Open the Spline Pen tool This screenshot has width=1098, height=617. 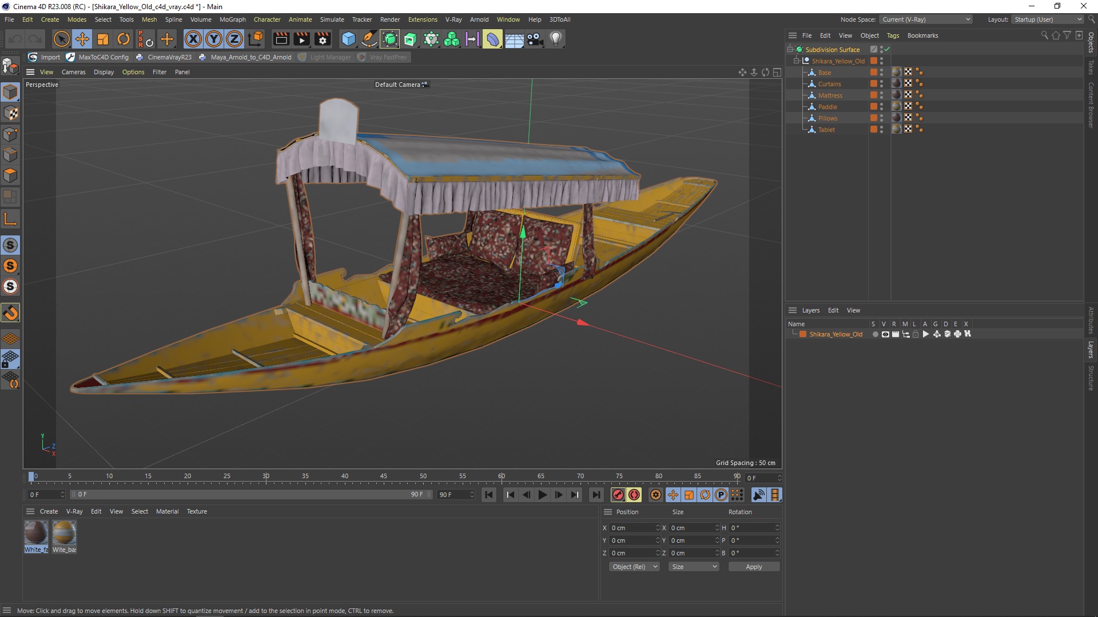click(x=369, y=39)
